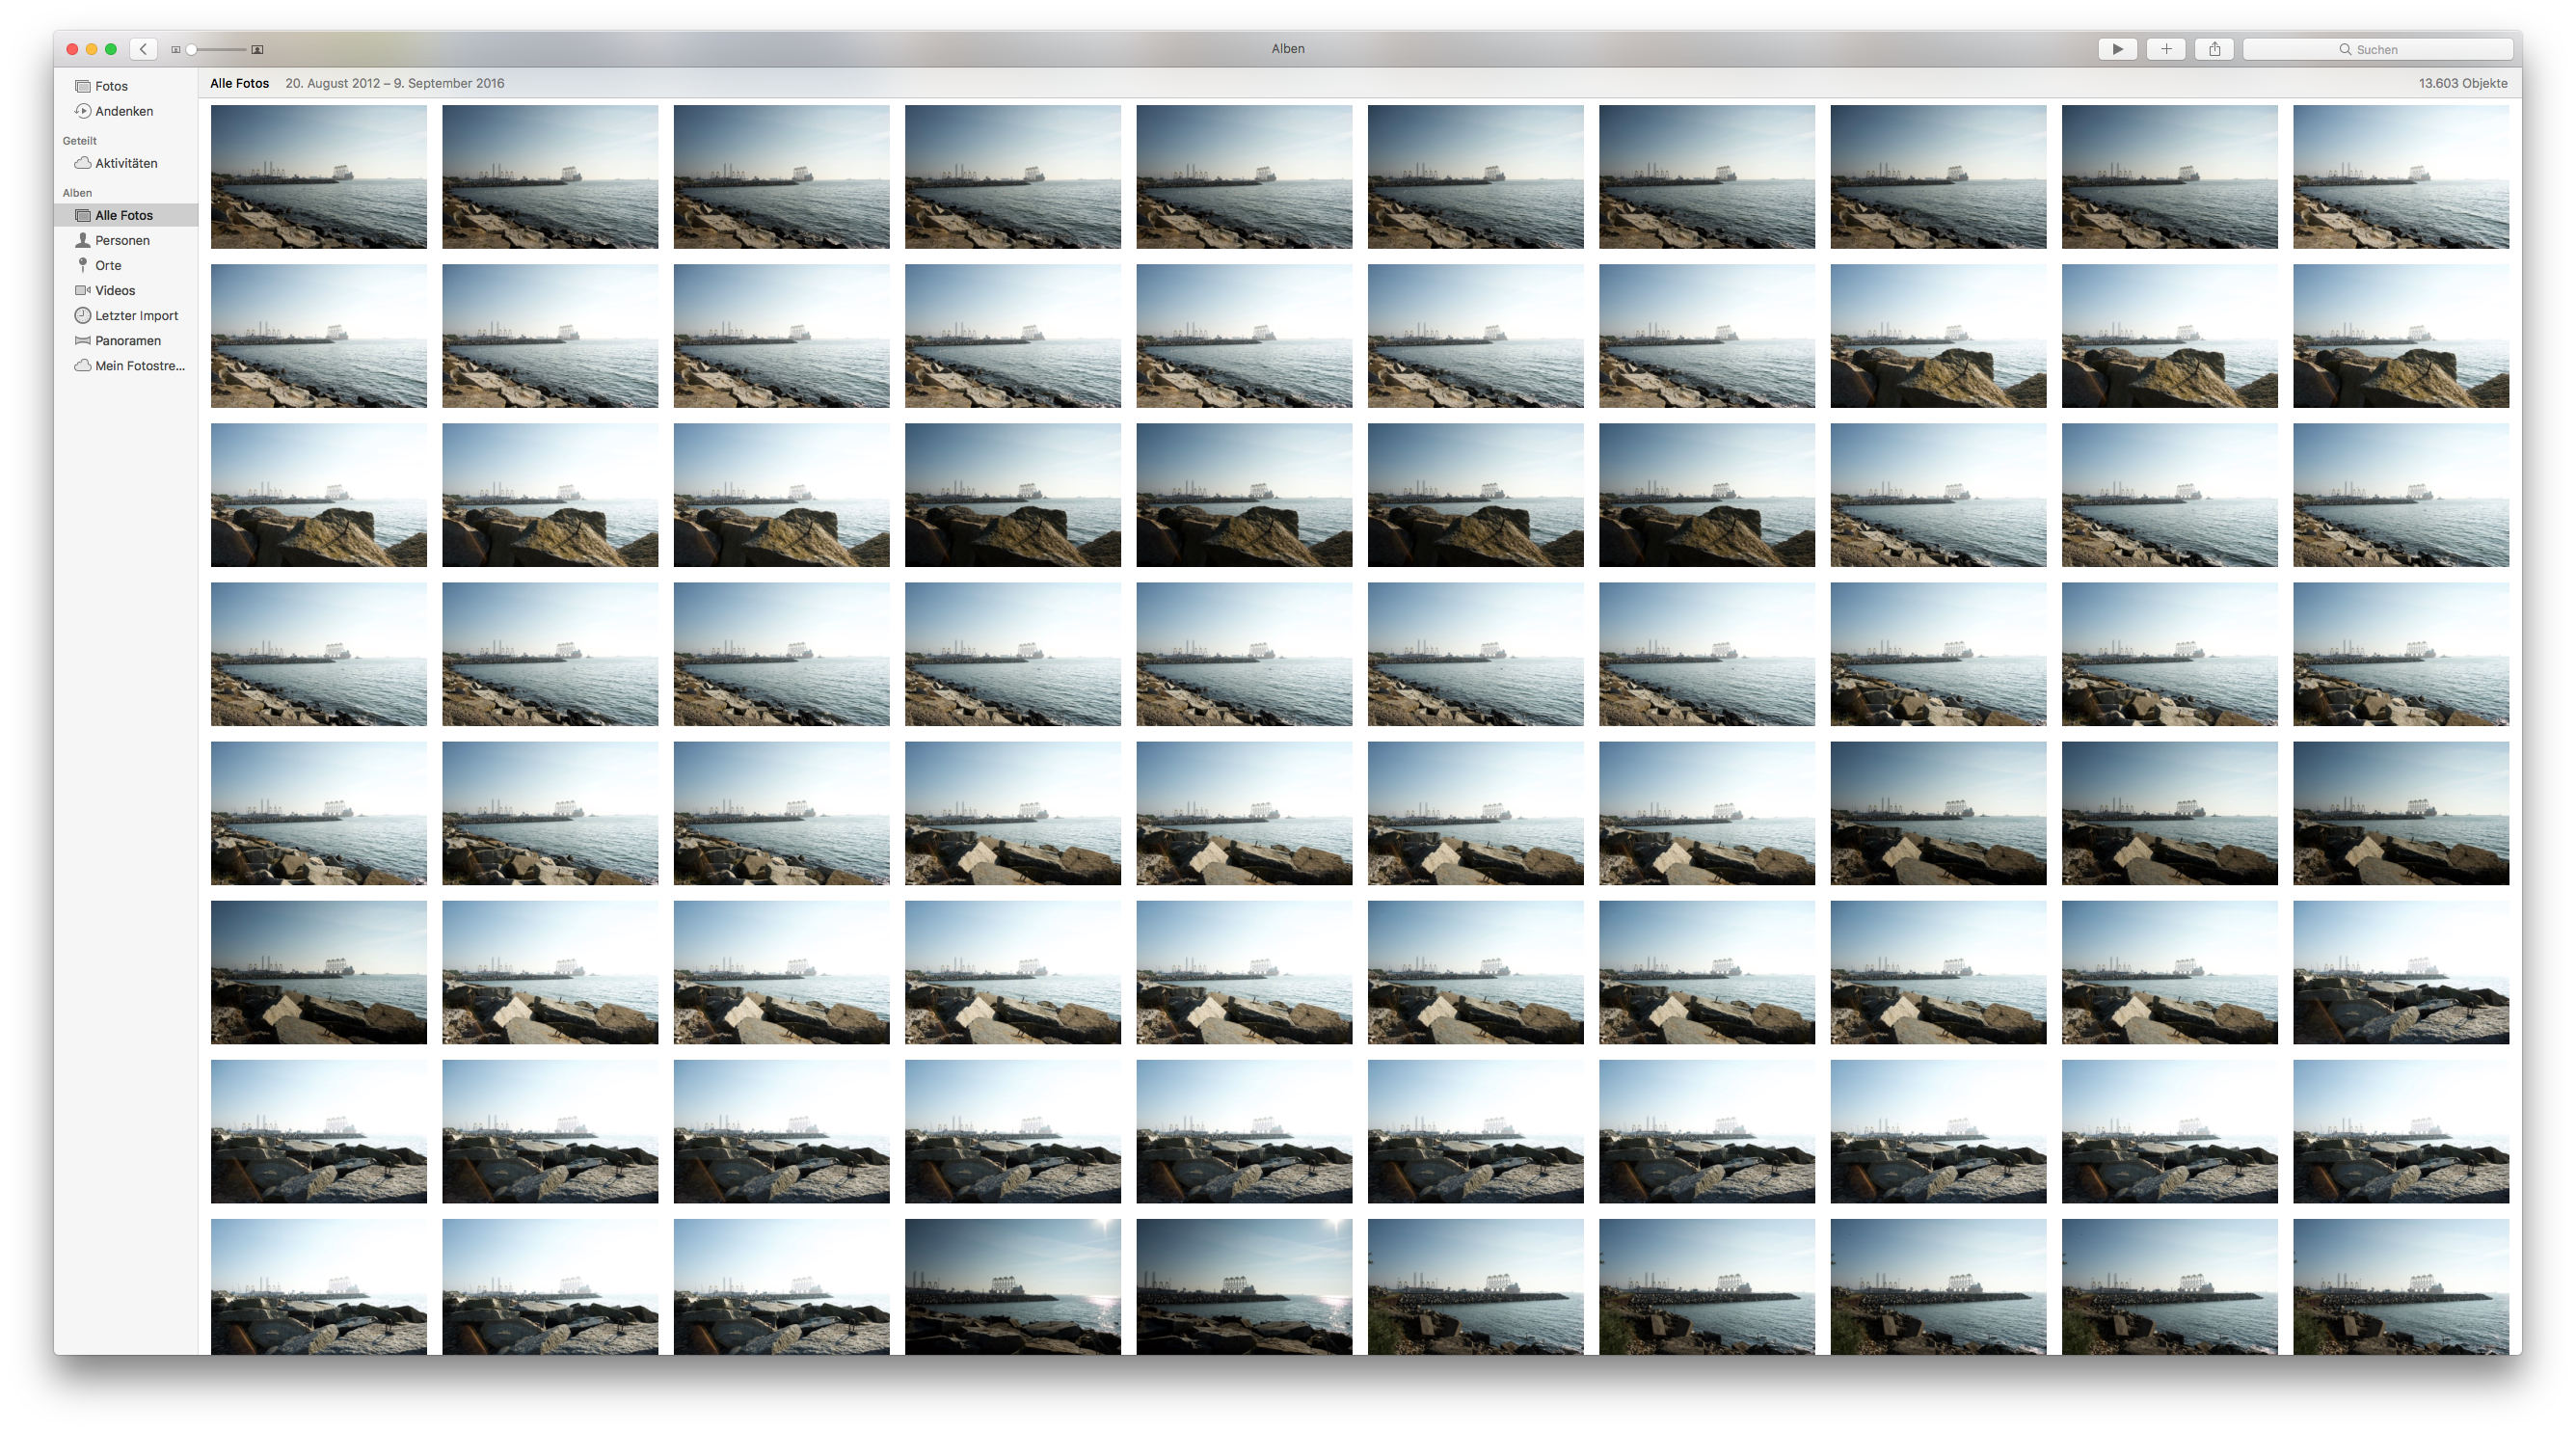The image size is (2576, 1432).
Task: Select the first sun-glare photo in bottom row
Action: (x=1012, y=1286)
